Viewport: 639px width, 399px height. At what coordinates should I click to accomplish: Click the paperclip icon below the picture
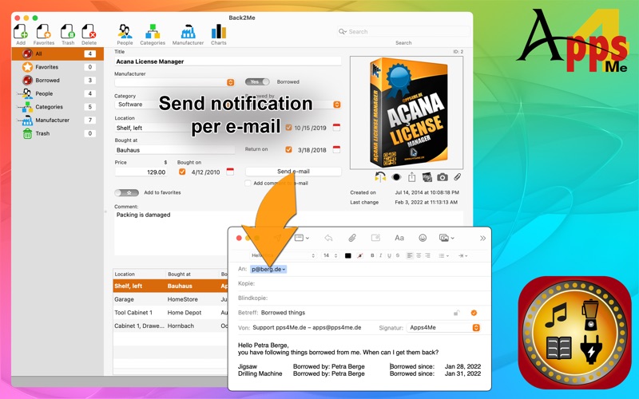[457, 177]
